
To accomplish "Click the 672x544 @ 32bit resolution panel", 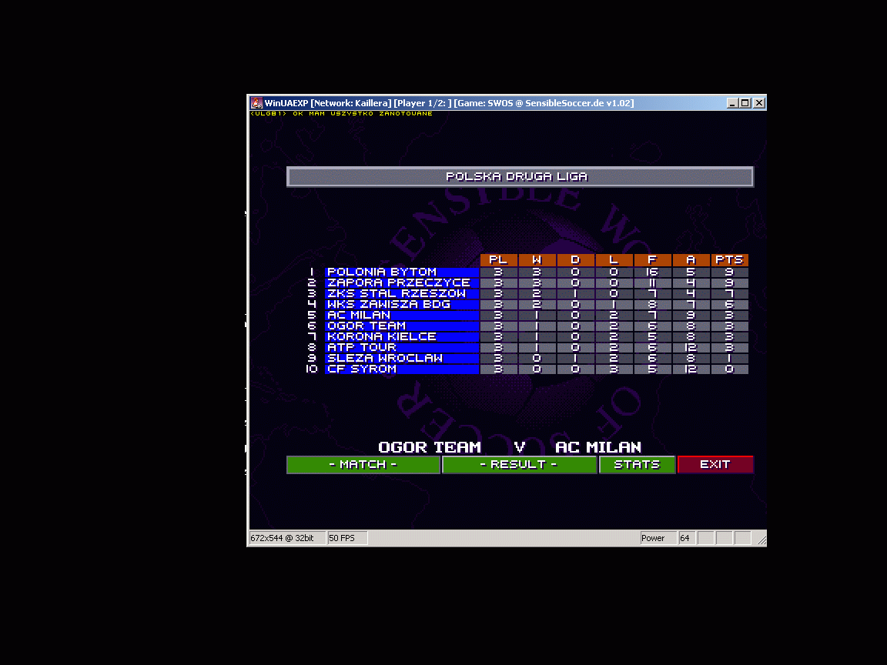I will 286,538.
